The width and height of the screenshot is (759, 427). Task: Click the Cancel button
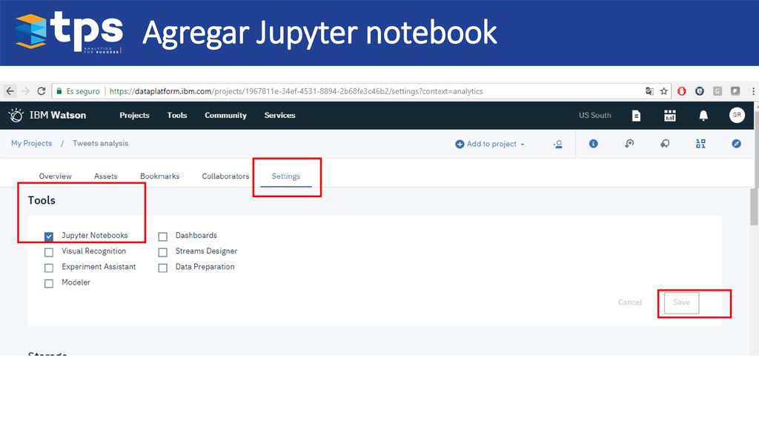pos(630,302)
